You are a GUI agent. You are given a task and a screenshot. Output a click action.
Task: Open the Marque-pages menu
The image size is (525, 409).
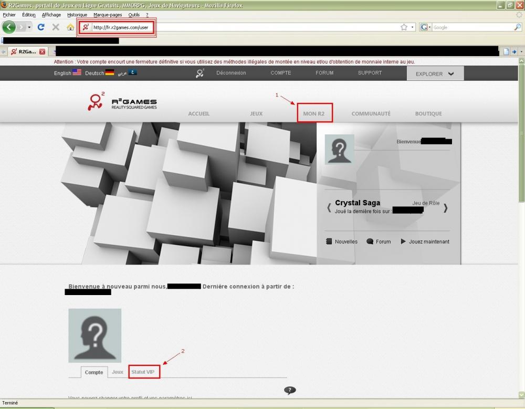[x=108, y=15]
